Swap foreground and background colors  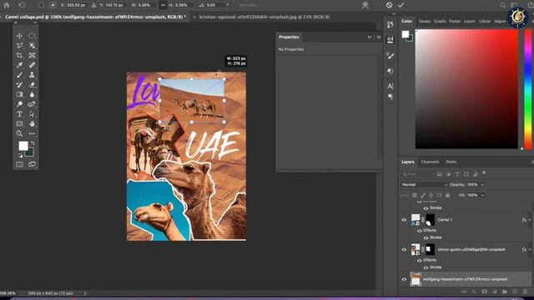point(33,143)
